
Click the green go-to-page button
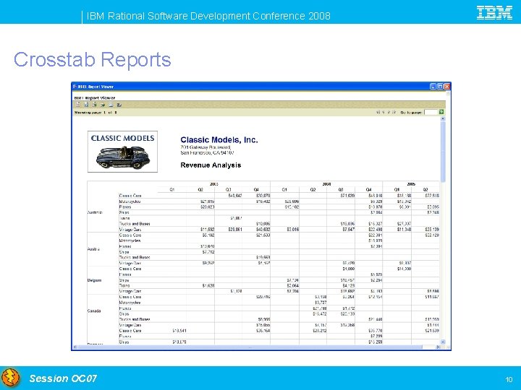tap(441, 112)
